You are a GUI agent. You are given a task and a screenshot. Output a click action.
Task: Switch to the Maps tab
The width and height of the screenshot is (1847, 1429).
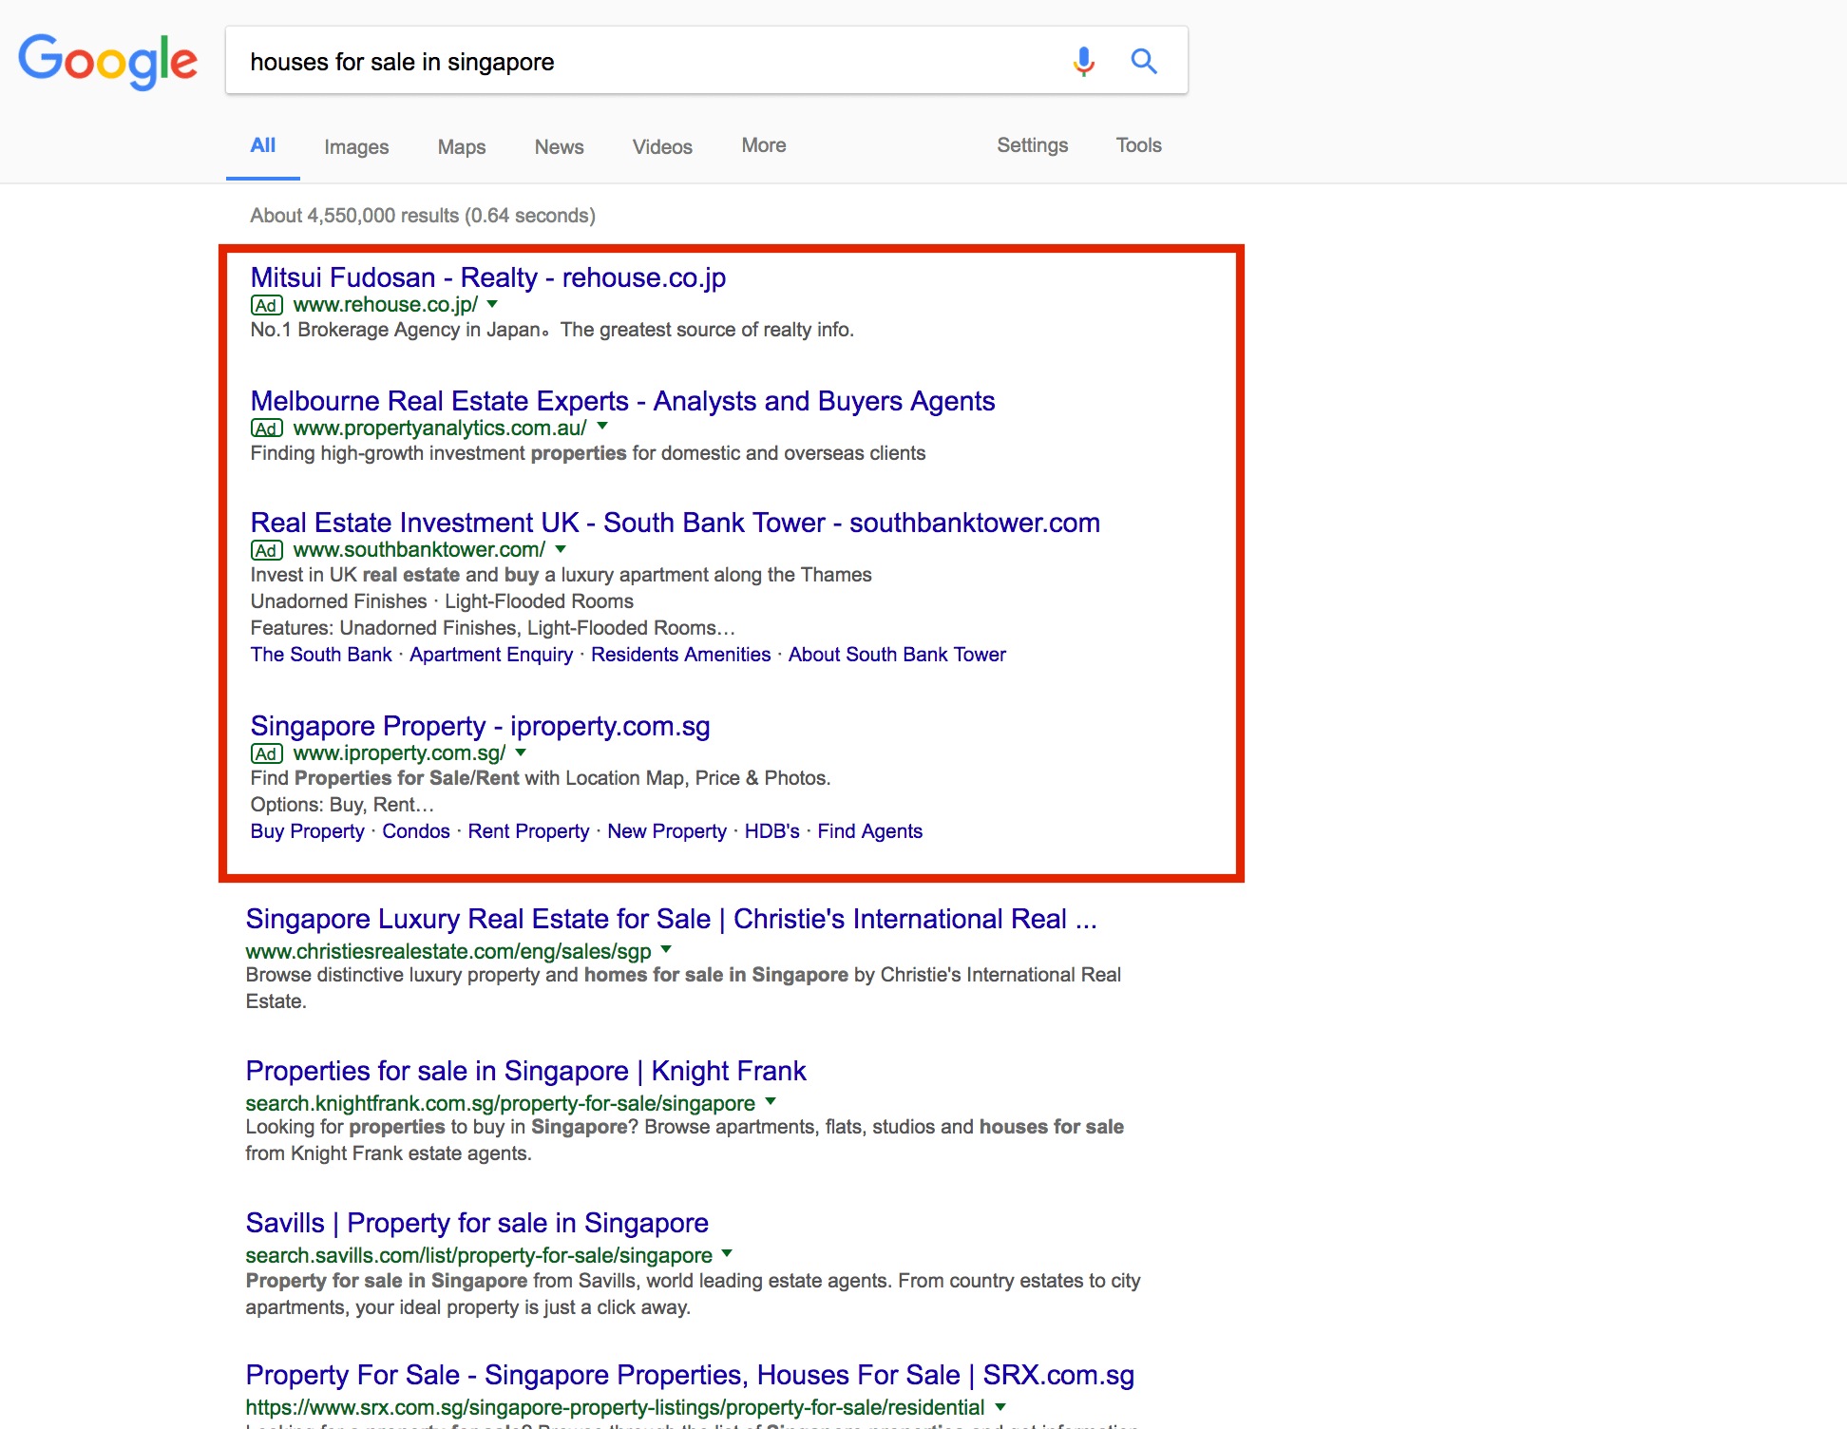(x=462, y=146)
